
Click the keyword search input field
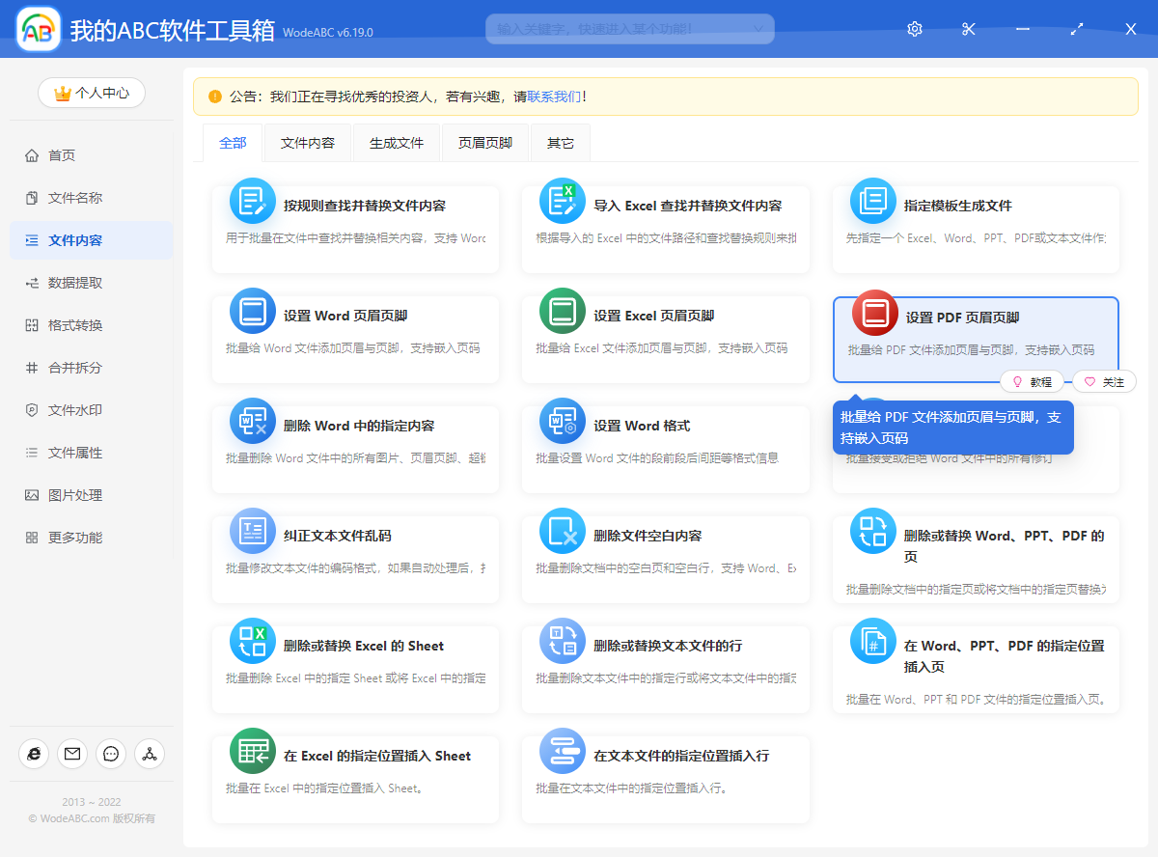[x=618, y=29]
